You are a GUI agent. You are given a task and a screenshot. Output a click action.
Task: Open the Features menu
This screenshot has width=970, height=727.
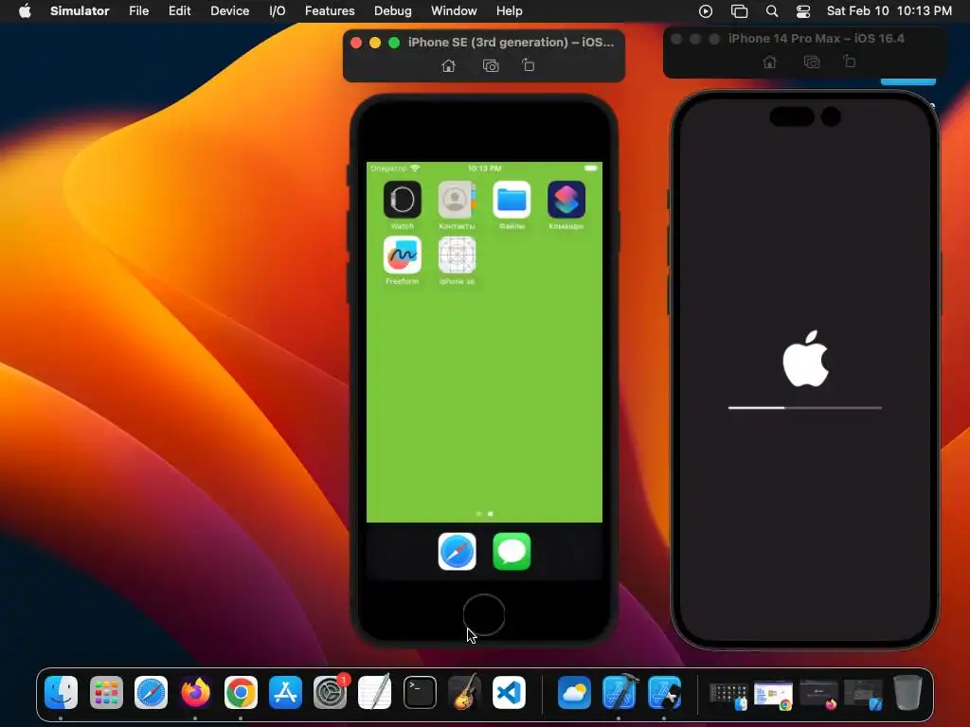point(330,11)
